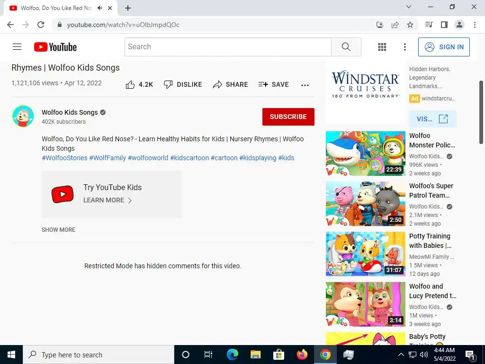Go to YouTube home via logo
Screen dimensions: 485x364
click(x=55, y=47)
